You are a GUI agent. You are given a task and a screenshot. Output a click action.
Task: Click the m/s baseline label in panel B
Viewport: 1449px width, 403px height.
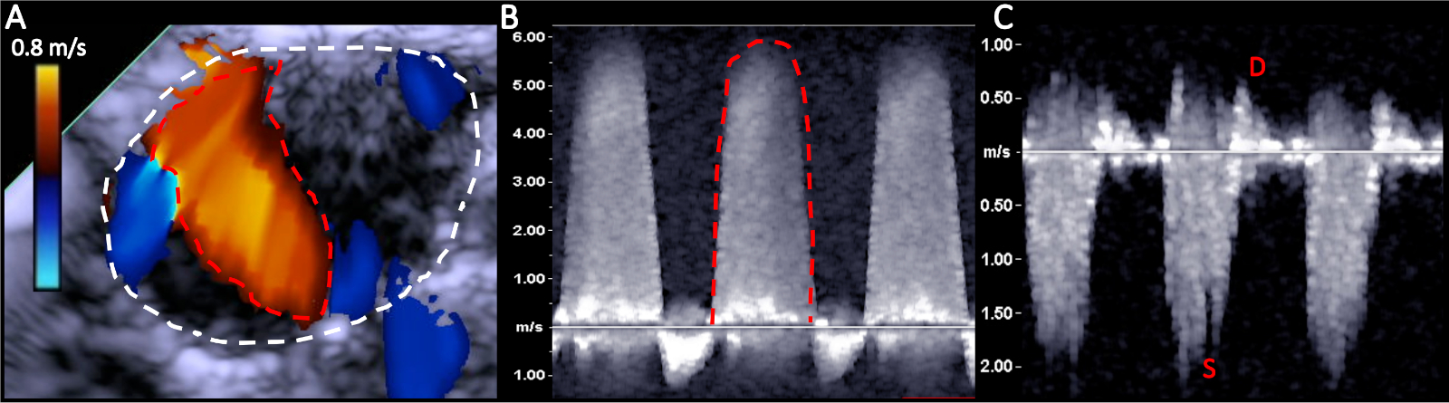pos(530,327)
